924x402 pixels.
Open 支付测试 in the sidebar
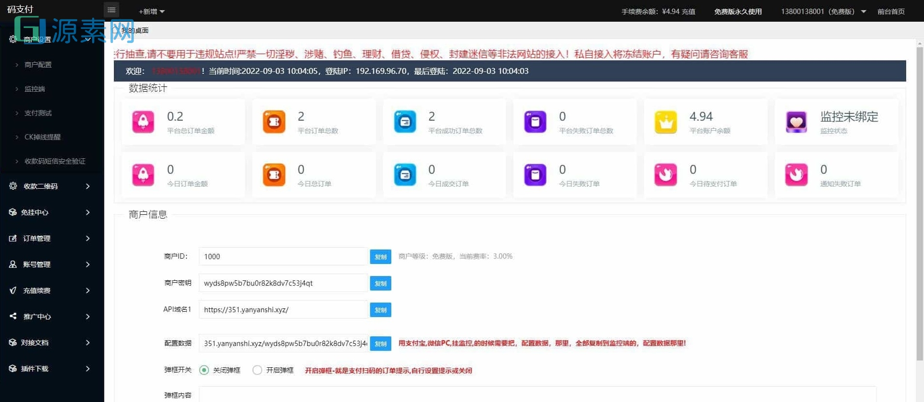click(38, 113)
